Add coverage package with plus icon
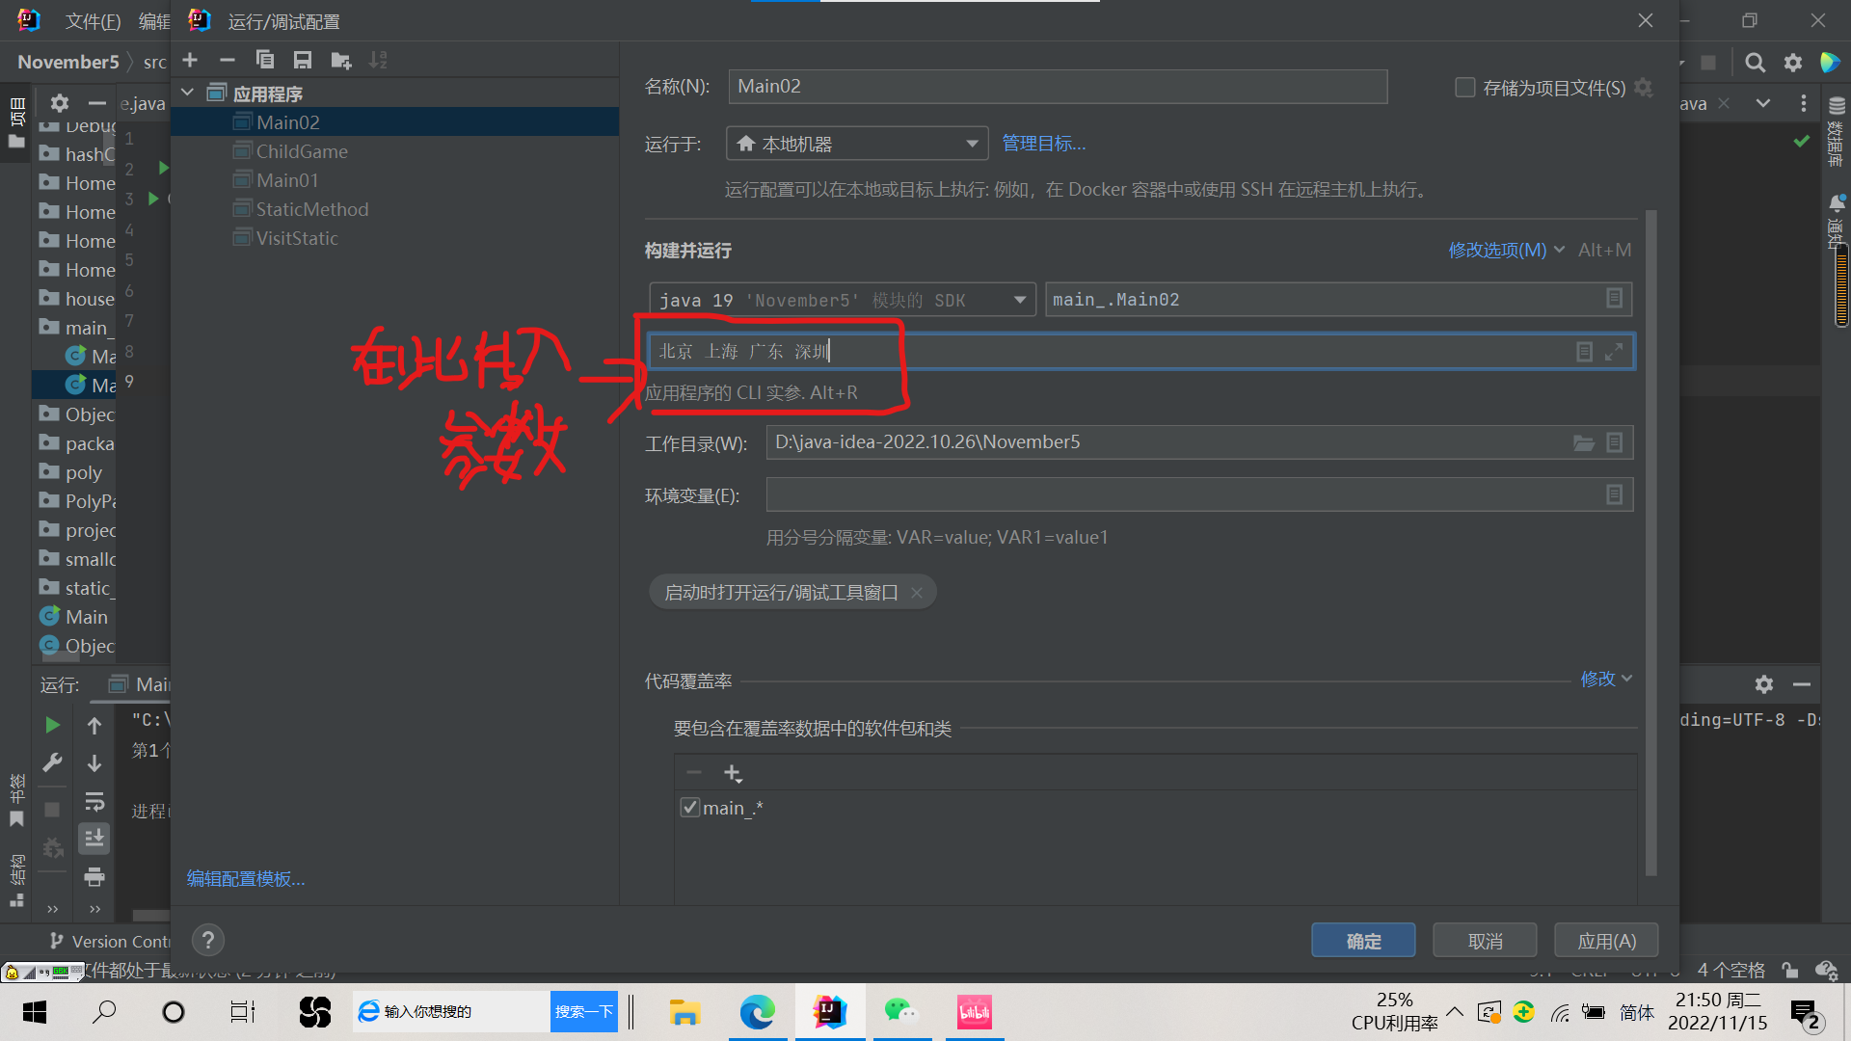Image resolution: width=1851 pixels, height=1041 pixels. pyautogui.click(x=733, y=773)
